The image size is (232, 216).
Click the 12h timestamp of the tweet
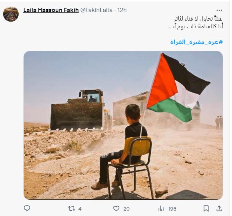(x=122, y=10)
